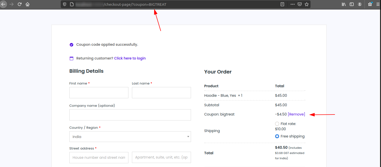The width and height of the screenshot is (381, 167).
Task: Open Firefox account profile icon
Action: [x=360, y=4]
